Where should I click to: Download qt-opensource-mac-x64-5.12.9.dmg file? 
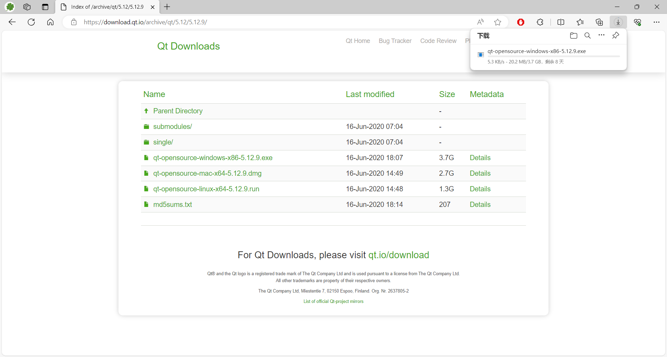coord(207,173)
